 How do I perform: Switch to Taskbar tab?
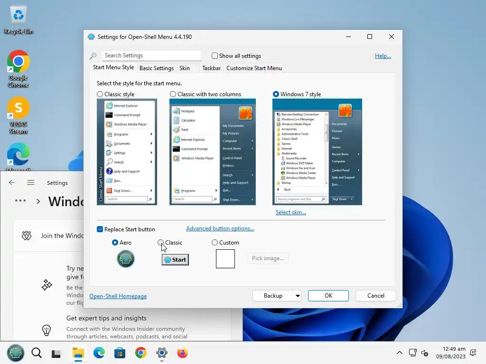tap(211, 68)
